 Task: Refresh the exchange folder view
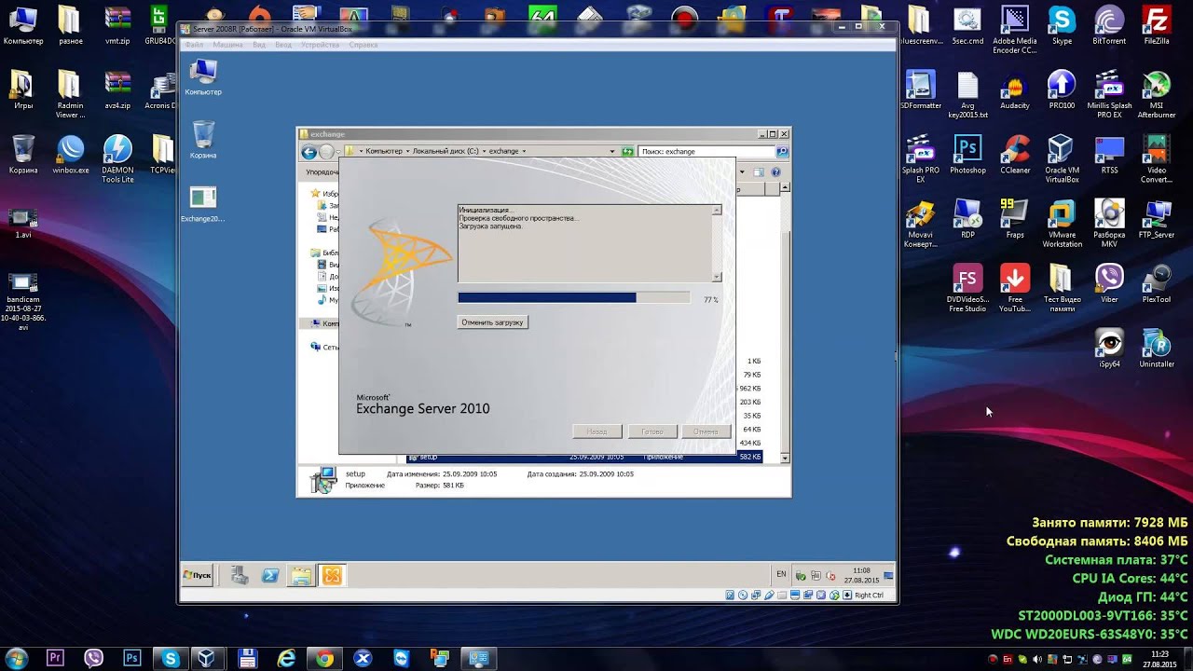click(x=627, y=151)
